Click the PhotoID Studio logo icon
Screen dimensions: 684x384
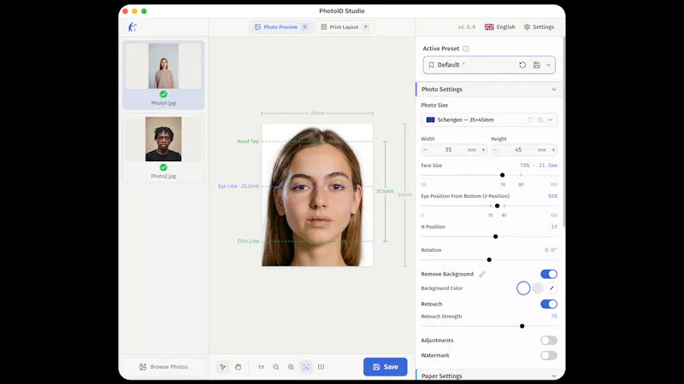tap(133, 27)
